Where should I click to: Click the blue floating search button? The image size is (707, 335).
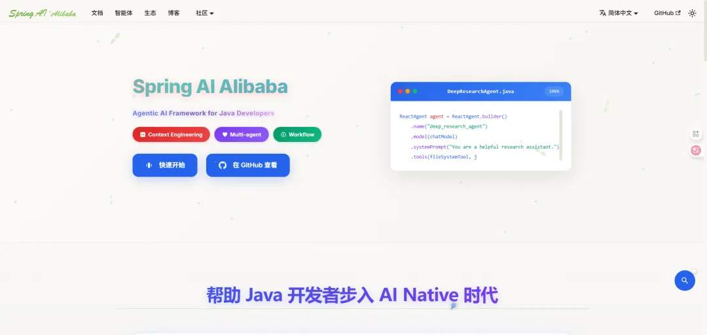(685, 281)
